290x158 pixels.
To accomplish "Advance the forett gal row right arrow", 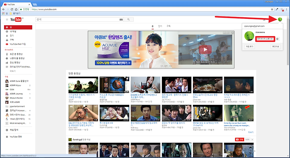I will point(255,151).
